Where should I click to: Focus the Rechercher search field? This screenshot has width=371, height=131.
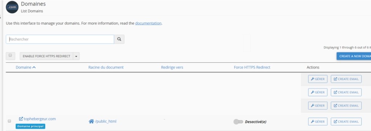pyautogui.click(x=60, y=39)
